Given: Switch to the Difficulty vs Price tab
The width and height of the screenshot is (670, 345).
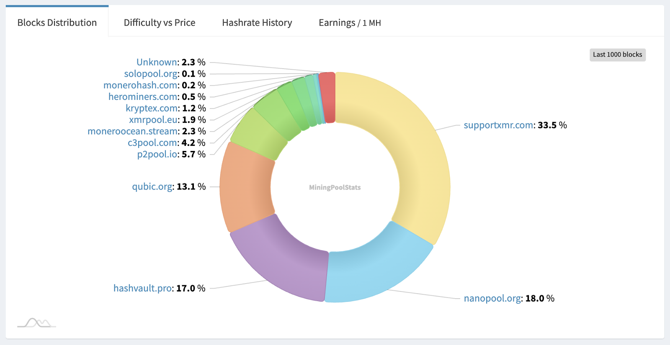Looking at the screenshot, I should (x=160, y=23).
